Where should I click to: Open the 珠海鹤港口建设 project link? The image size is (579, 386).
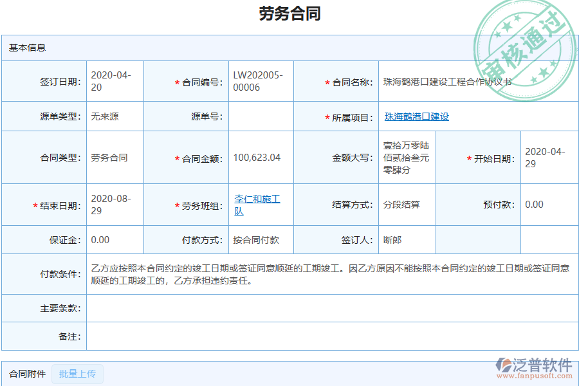click(418, 116)
